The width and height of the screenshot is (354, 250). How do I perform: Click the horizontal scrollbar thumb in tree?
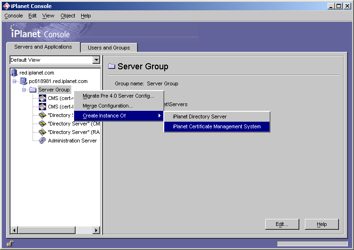(x=47, y=230)
